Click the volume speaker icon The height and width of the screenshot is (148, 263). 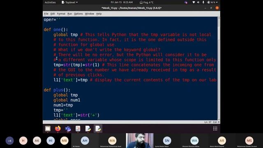pos(198,2)
